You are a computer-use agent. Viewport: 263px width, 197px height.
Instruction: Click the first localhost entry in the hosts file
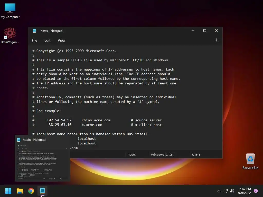[87, 139]
